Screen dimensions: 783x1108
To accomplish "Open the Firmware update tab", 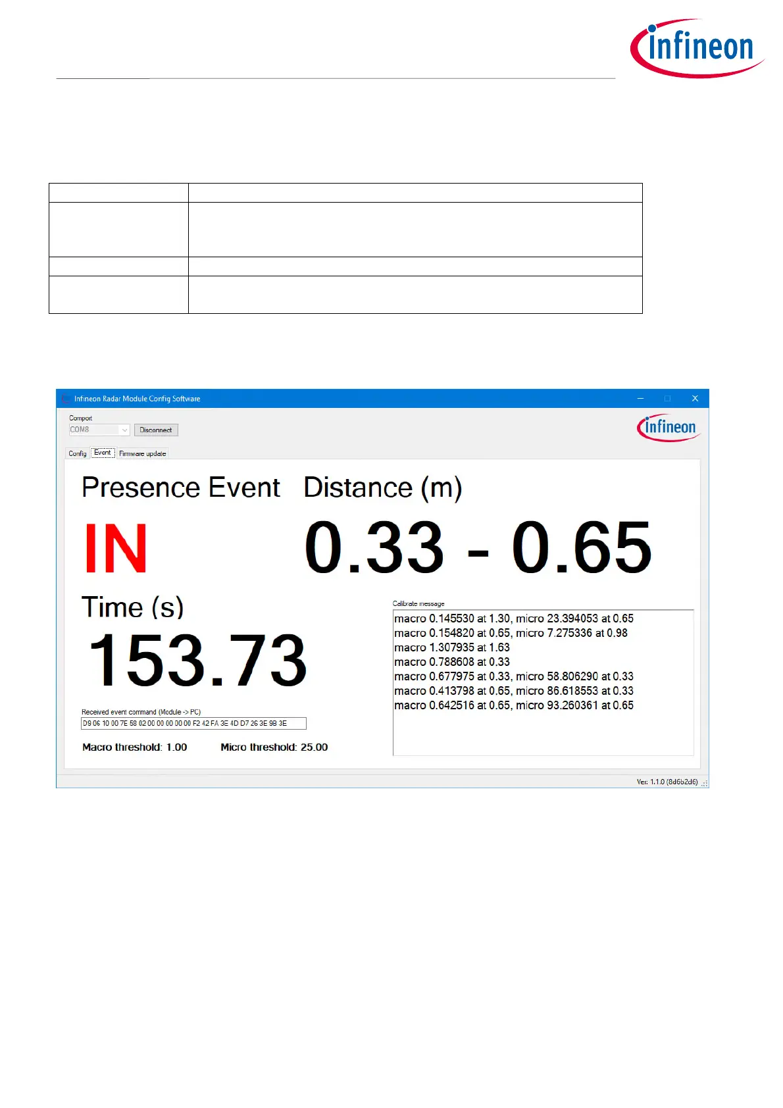I will pos(143,453).
